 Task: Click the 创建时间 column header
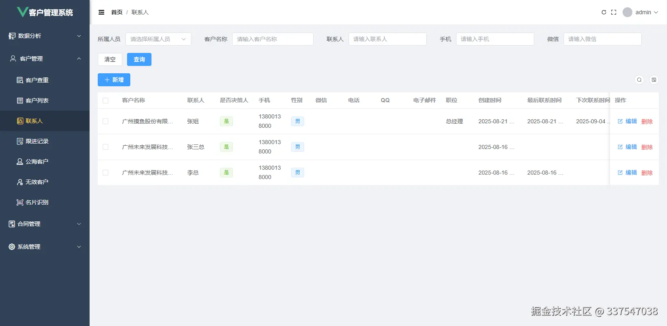pyautogui.click(x=490, y=100)
